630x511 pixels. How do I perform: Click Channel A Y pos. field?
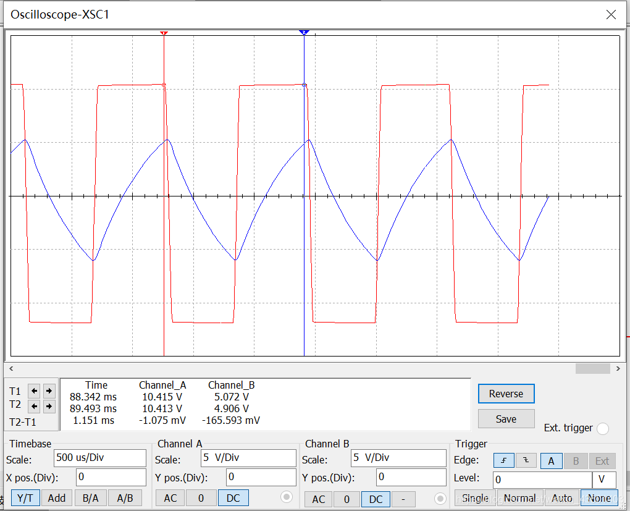[261, 477]
